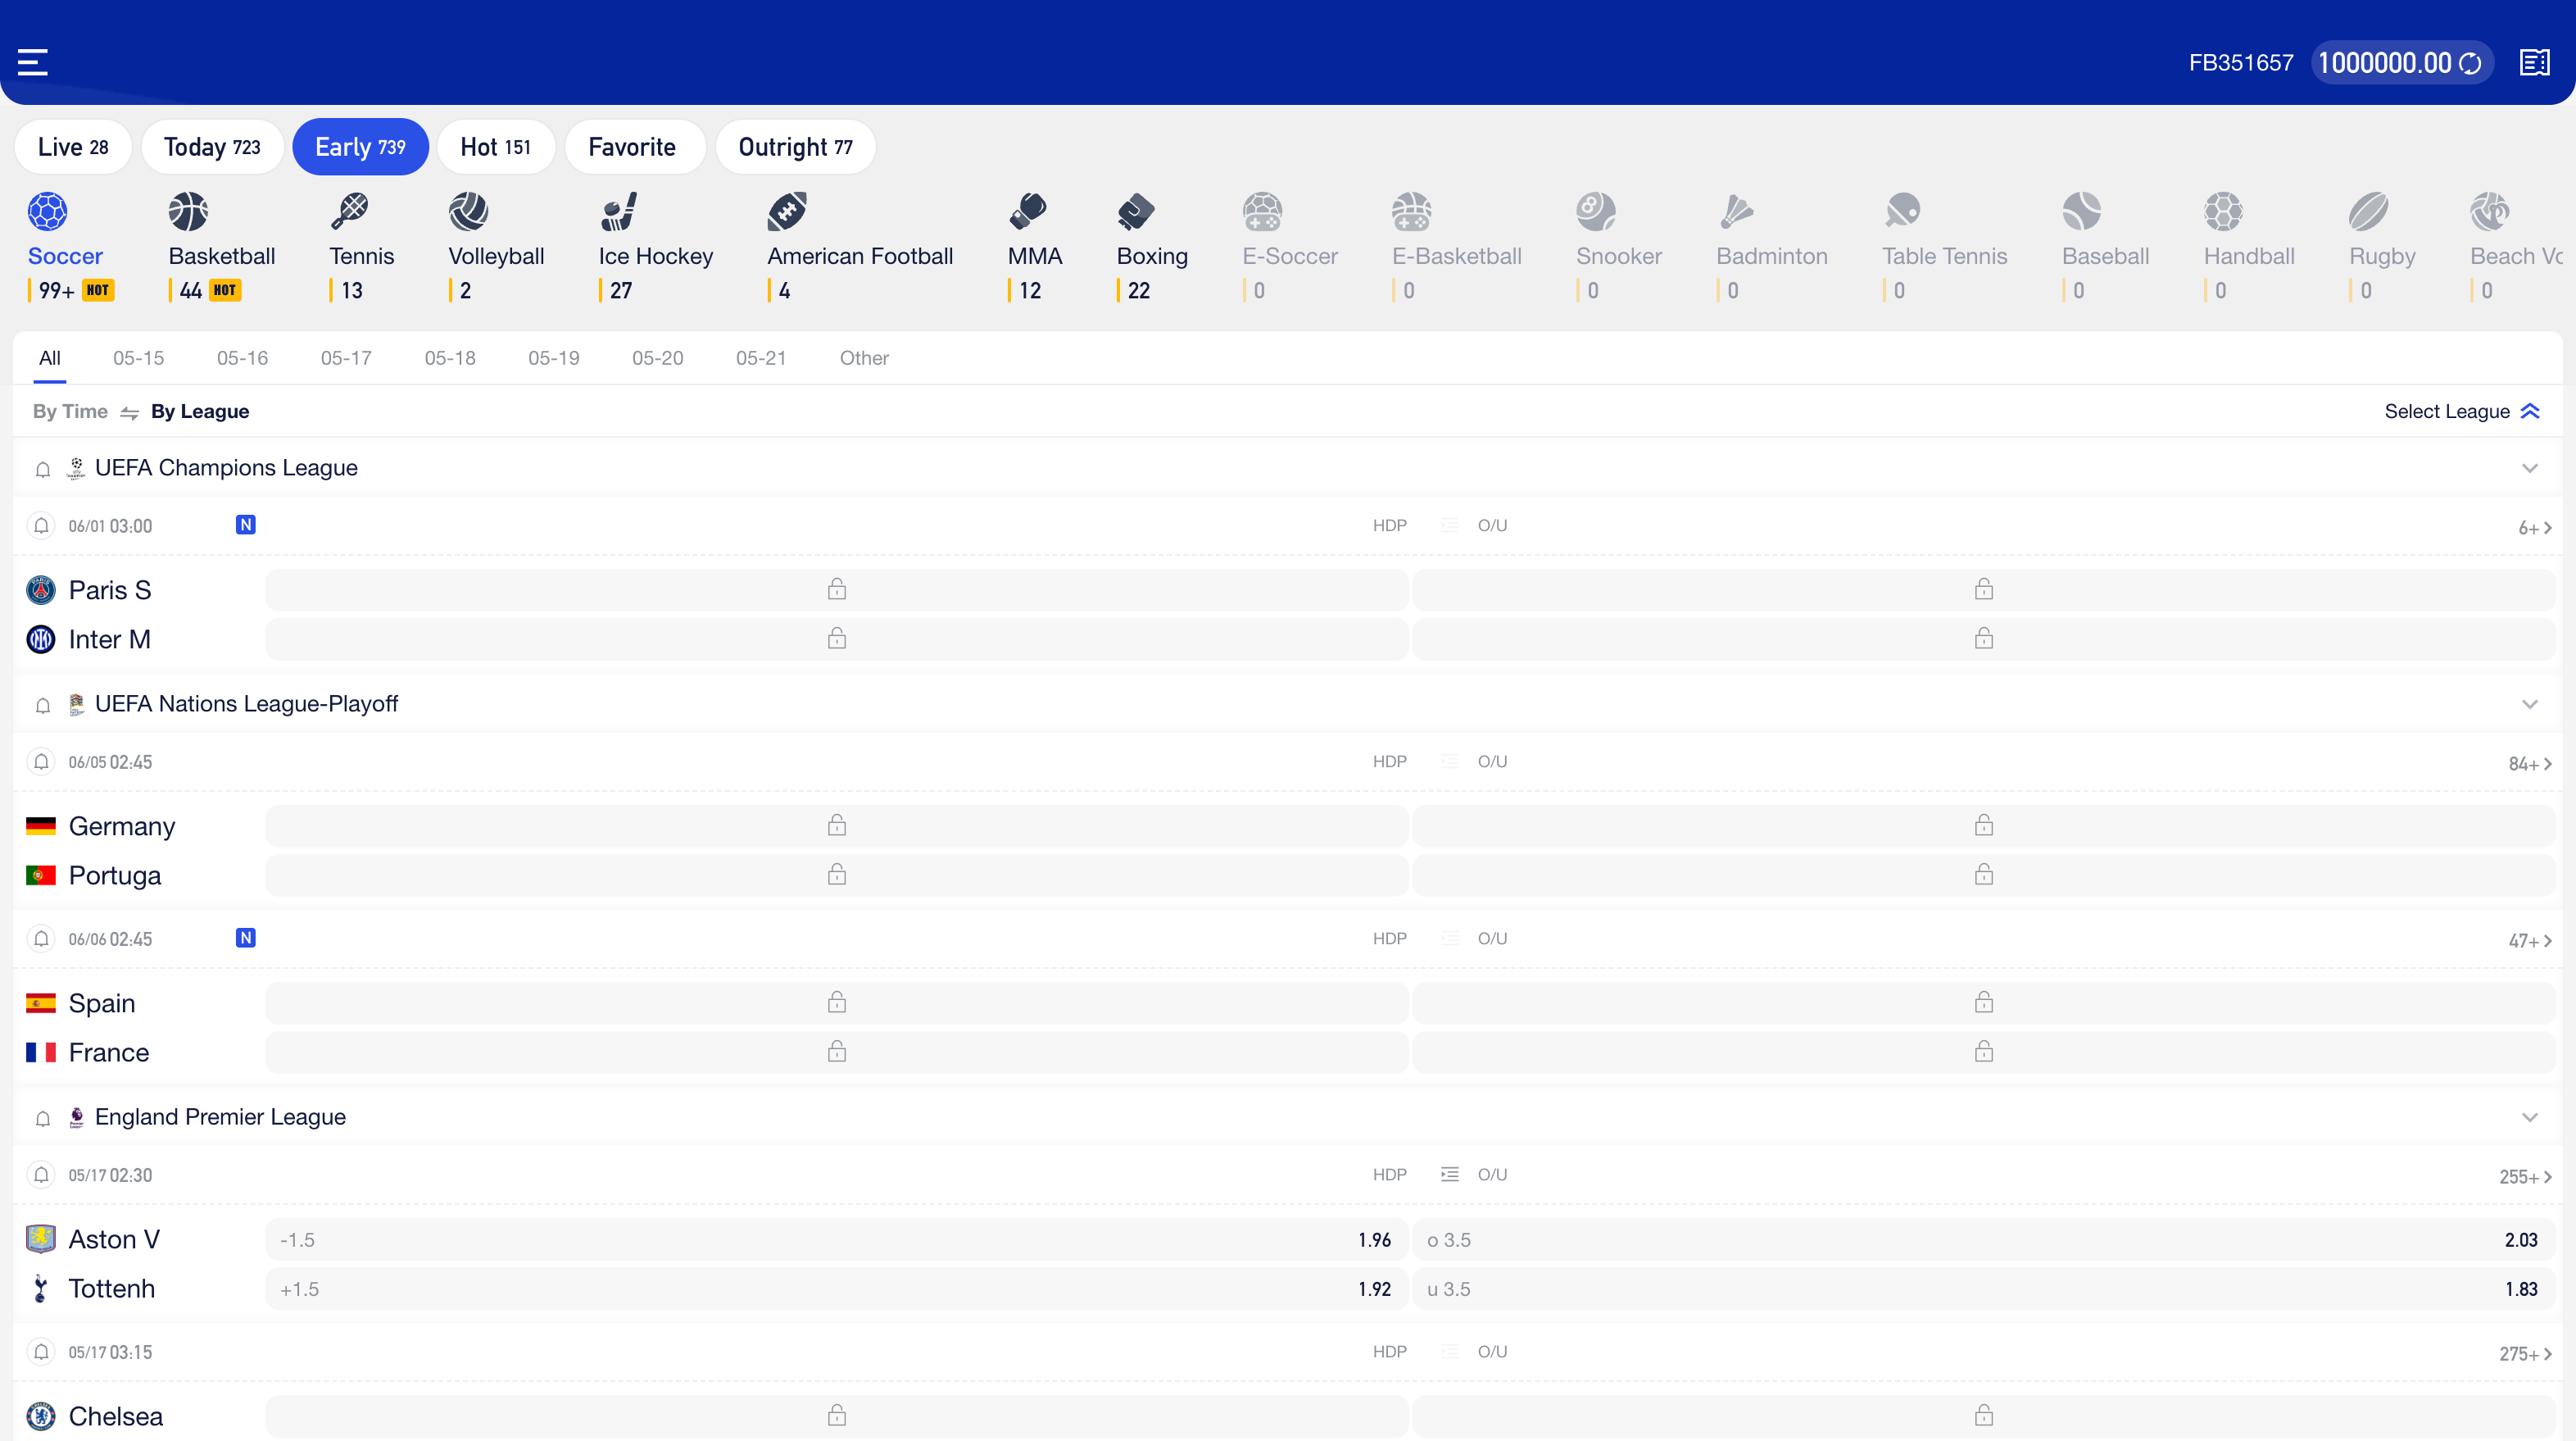
Task: Select the Boxing sport icon
Action: click(x=1135, y=211)
